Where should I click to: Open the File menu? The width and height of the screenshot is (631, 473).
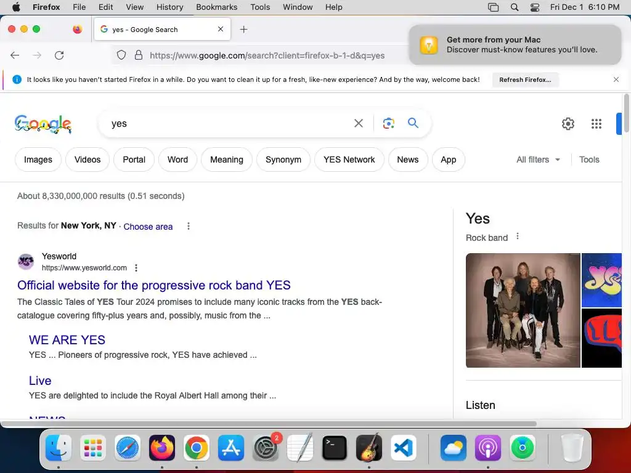point(79,7)
